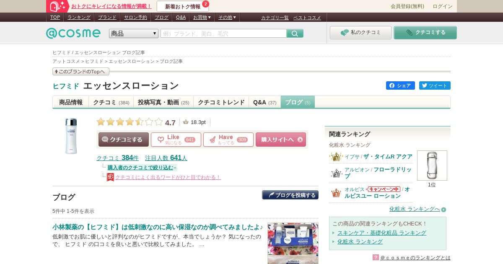
Task: Switch to the 投稿写真・動画 tab
Action: tap(163, 102)
